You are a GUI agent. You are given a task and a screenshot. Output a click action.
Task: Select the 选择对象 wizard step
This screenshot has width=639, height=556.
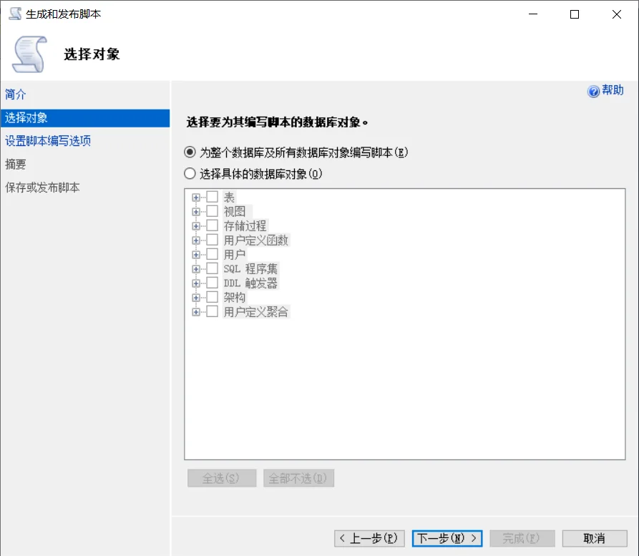85,118
